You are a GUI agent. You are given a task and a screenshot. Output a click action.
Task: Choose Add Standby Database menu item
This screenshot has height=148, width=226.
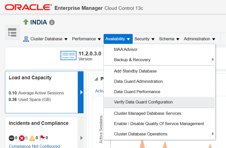pos(135,71)
